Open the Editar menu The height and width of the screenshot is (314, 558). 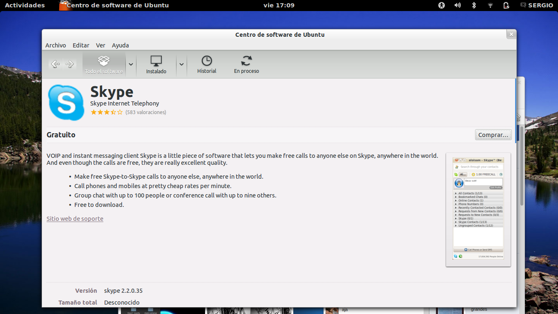click(81, 45)
